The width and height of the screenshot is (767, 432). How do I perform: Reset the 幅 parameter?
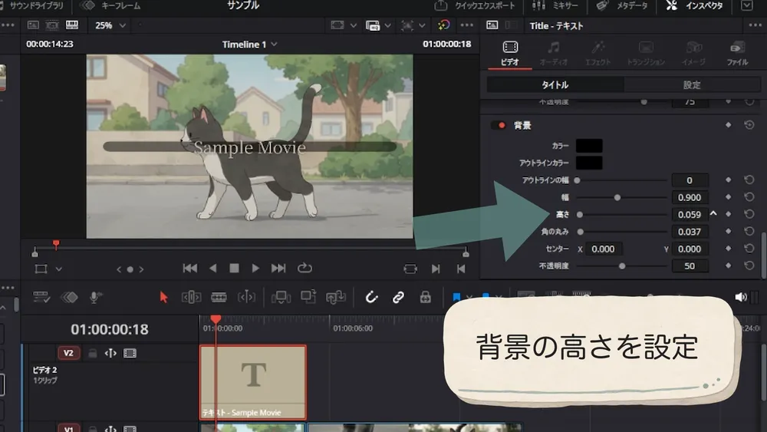point(749,197)
